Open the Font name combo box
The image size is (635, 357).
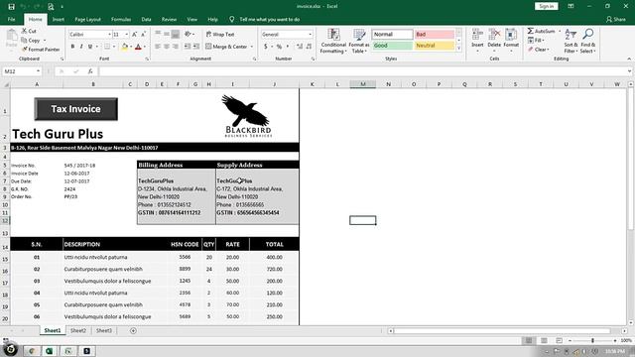pyautogui.click(x=90, y=35)
